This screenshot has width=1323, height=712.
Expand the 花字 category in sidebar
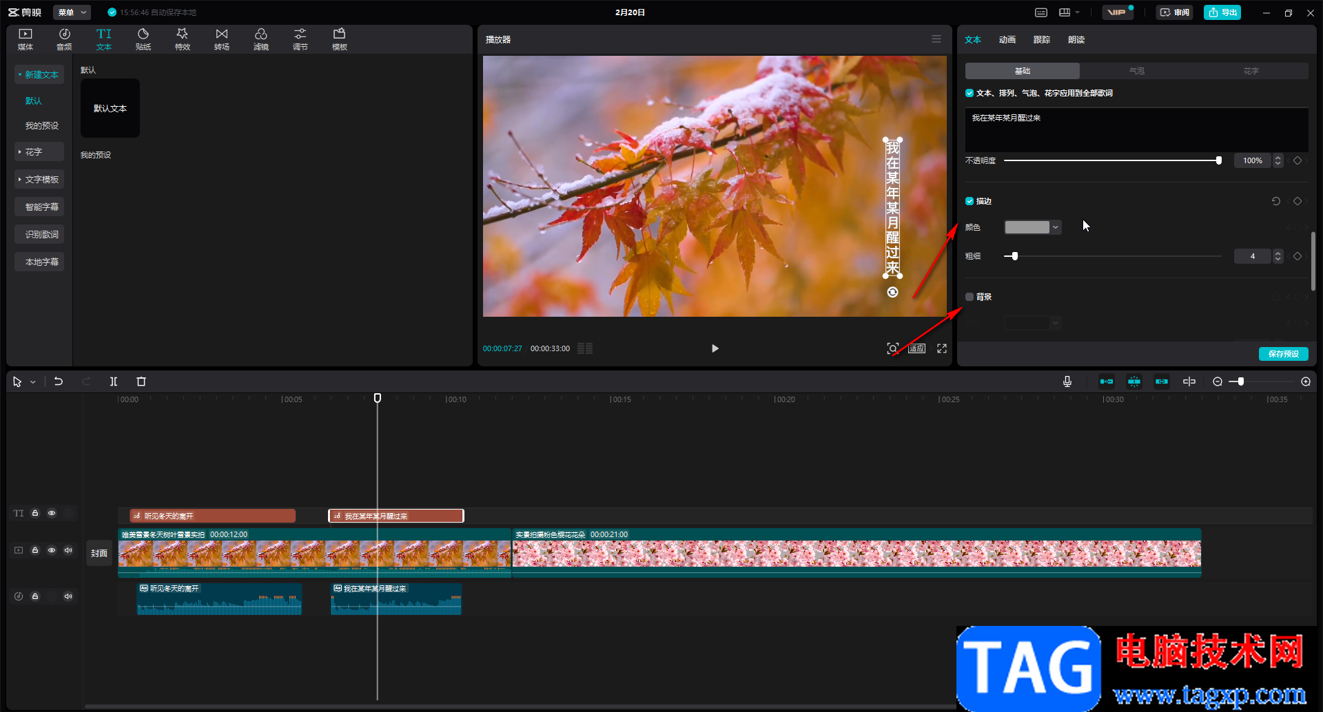pyautogui.click(x=39, y=151)
